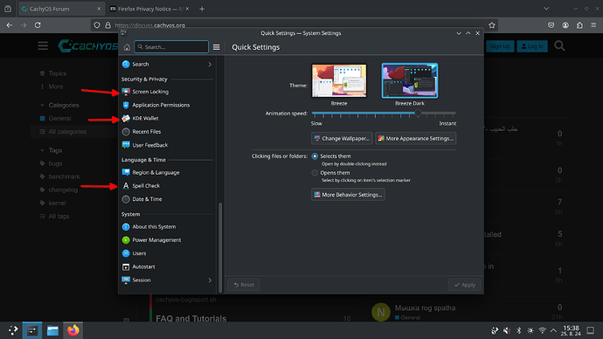Open the benchmark tag in forum
Viewport: 603px width, 339px height.
click(x=64, y=176)
